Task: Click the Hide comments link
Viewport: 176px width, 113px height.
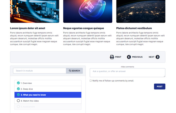Action: (127, 67)
